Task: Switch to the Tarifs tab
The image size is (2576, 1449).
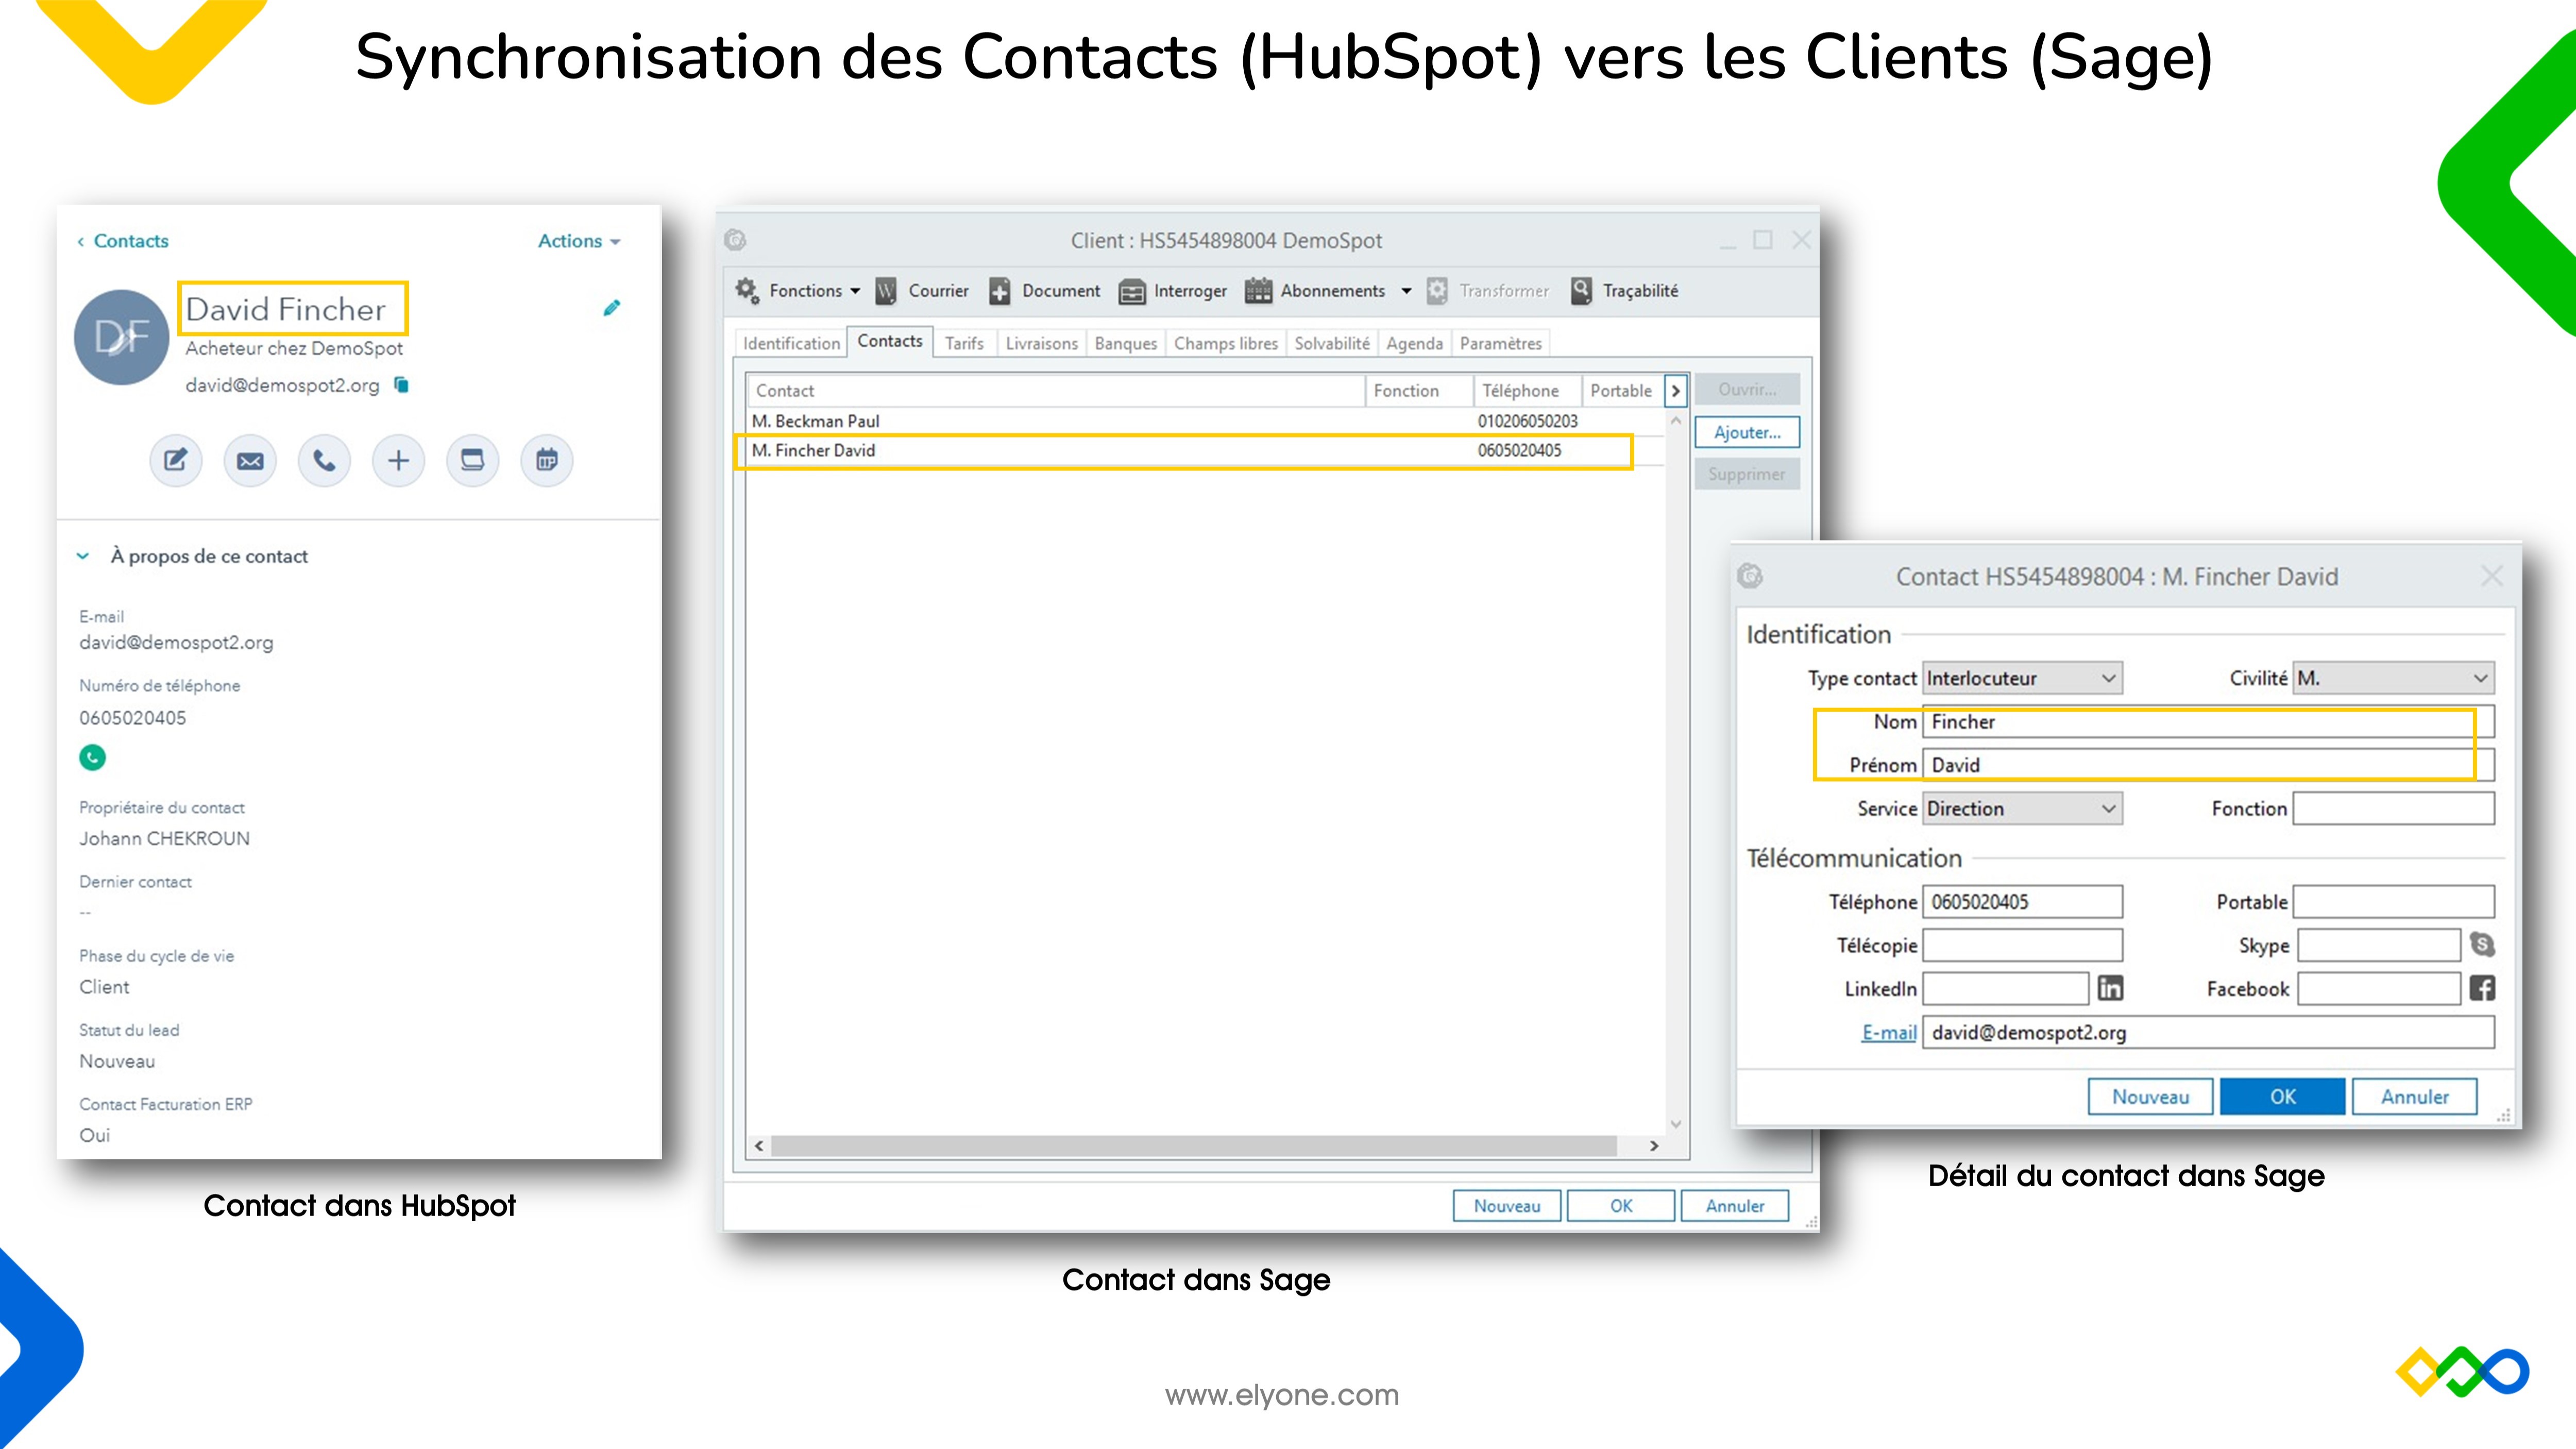Action: (964, 343)
